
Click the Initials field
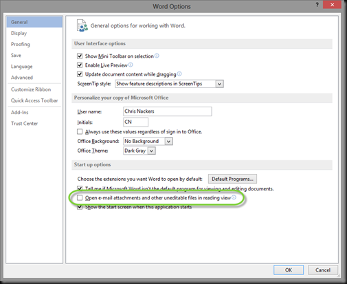click(x=135, y=122)
